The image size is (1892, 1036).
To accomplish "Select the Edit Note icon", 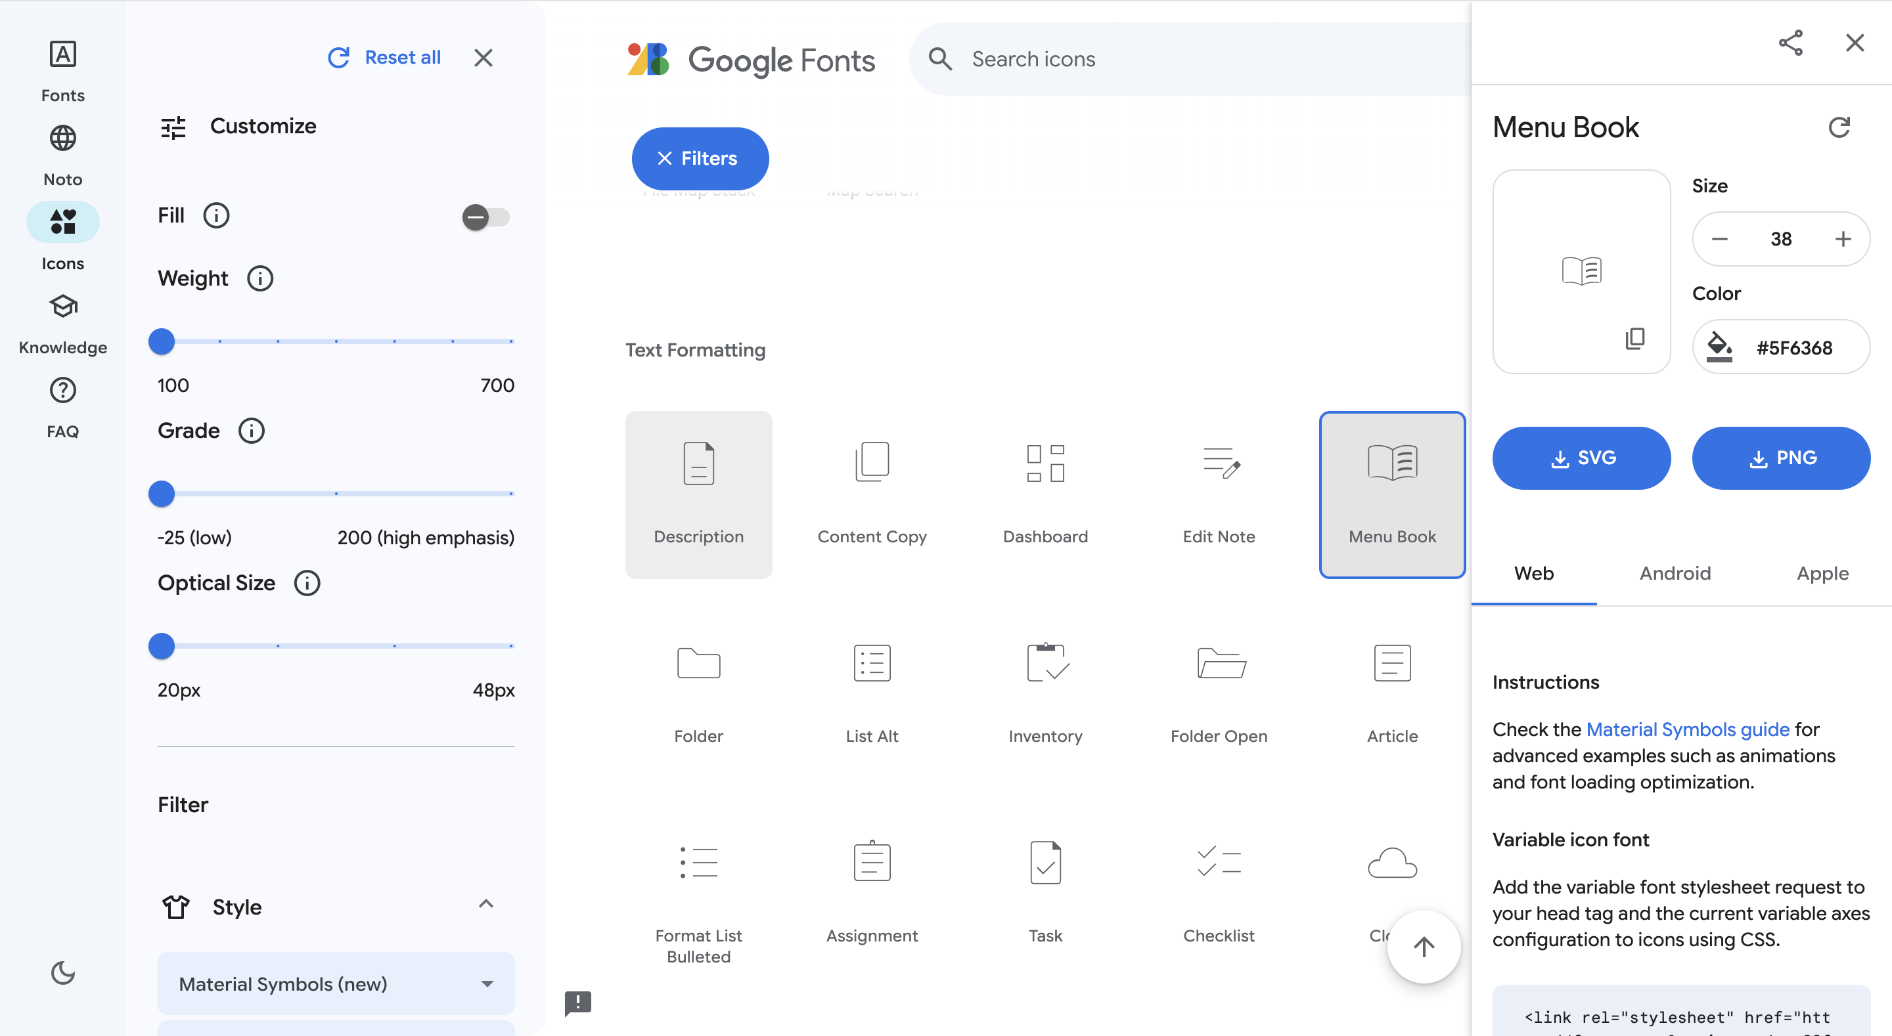I will point(1219,495).
